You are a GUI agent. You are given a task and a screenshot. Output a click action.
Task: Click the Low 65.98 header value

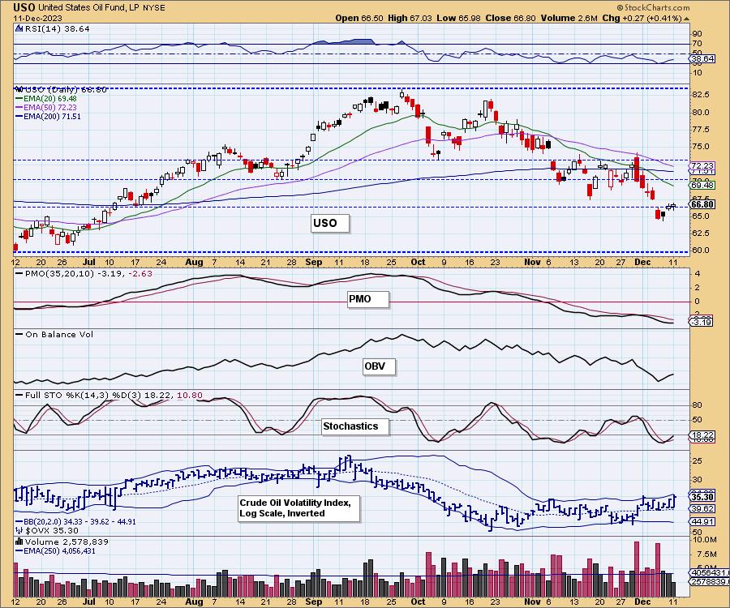(x=458, y=18)
